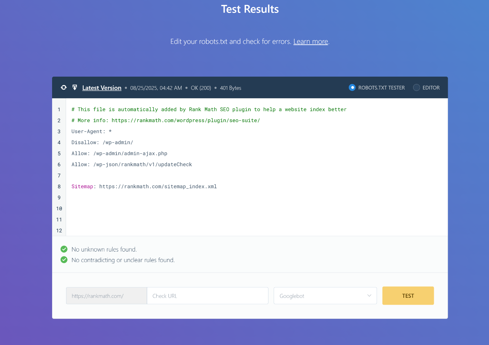489x345 pixels.
Task: Select the ROBOTS.TXT TESTER radio button
Action: click(352, 87)
